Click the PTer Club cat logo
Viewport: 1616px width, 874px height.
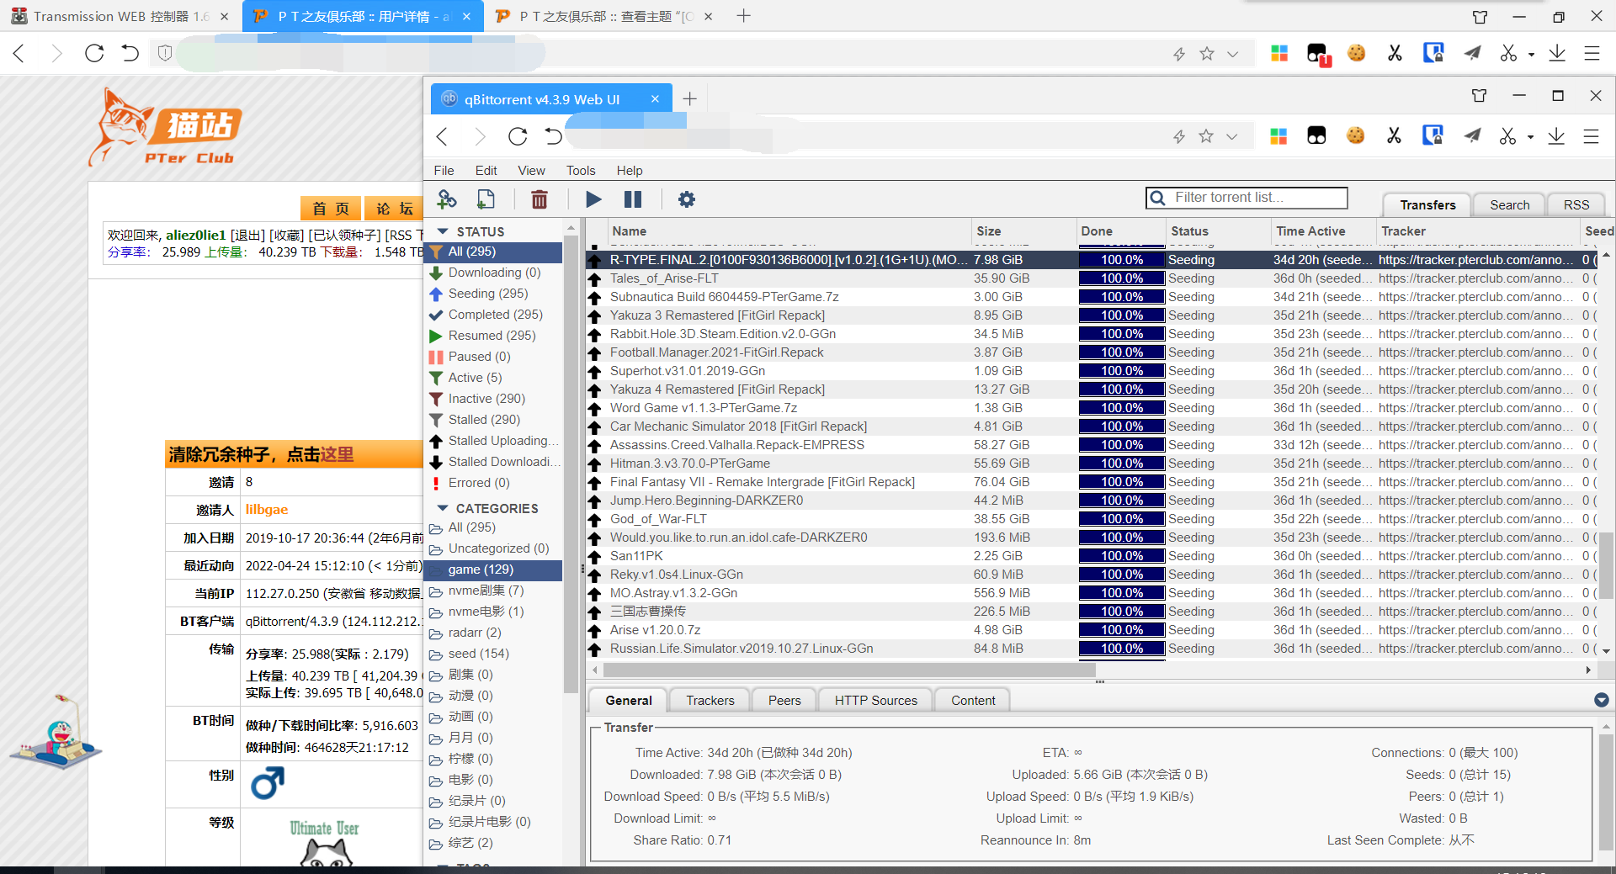166,128
